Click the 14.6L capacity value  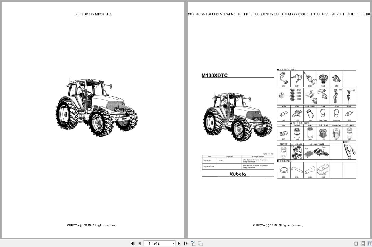pos(220,160)
